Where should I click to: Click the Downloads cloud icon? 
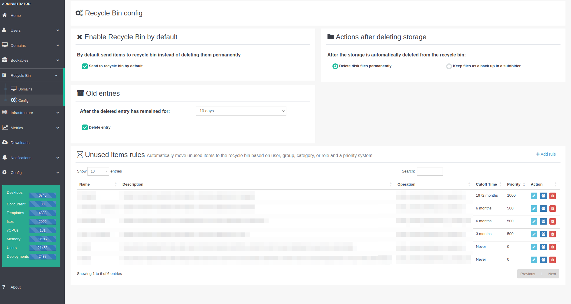point(5,142)
